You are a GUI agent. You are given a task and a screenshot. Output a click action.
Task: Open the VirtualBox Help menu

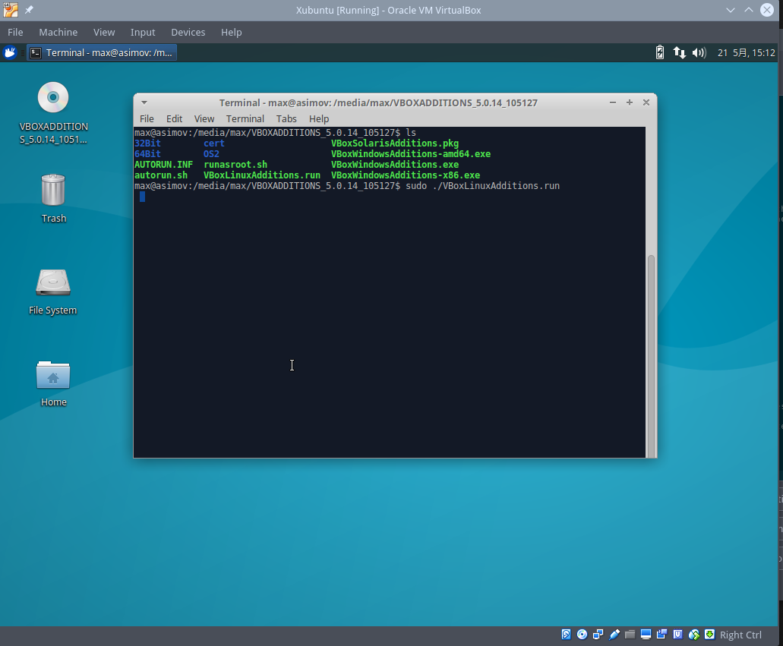point(231,32)
